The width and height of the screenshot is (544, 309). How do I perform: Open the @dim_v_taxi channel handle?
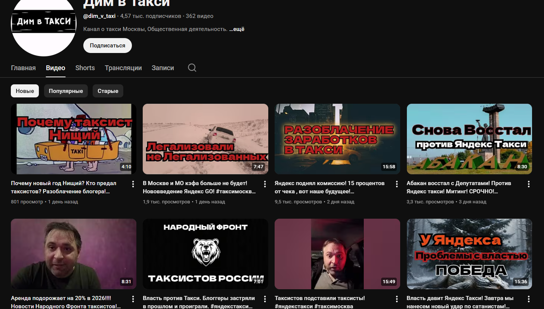pos(99,16)
